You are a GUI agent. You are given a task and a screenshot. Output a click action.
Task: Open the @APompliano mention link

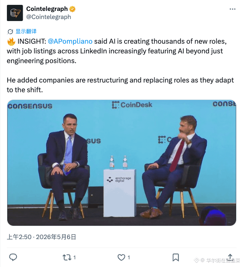pyautogui.click(x=70, y=41)
